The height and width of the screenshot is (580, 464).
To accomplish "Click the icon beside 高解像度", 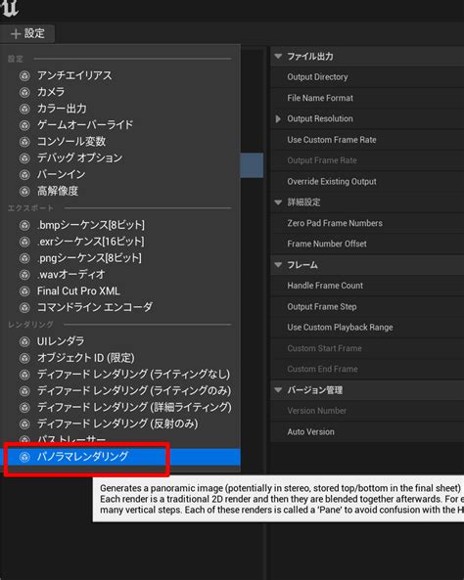I will [x=24, y=192].
